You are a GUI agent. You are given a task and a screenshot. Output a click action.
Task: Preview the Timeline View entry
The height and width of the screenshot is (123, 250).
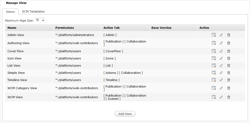[x=213, y=80]
